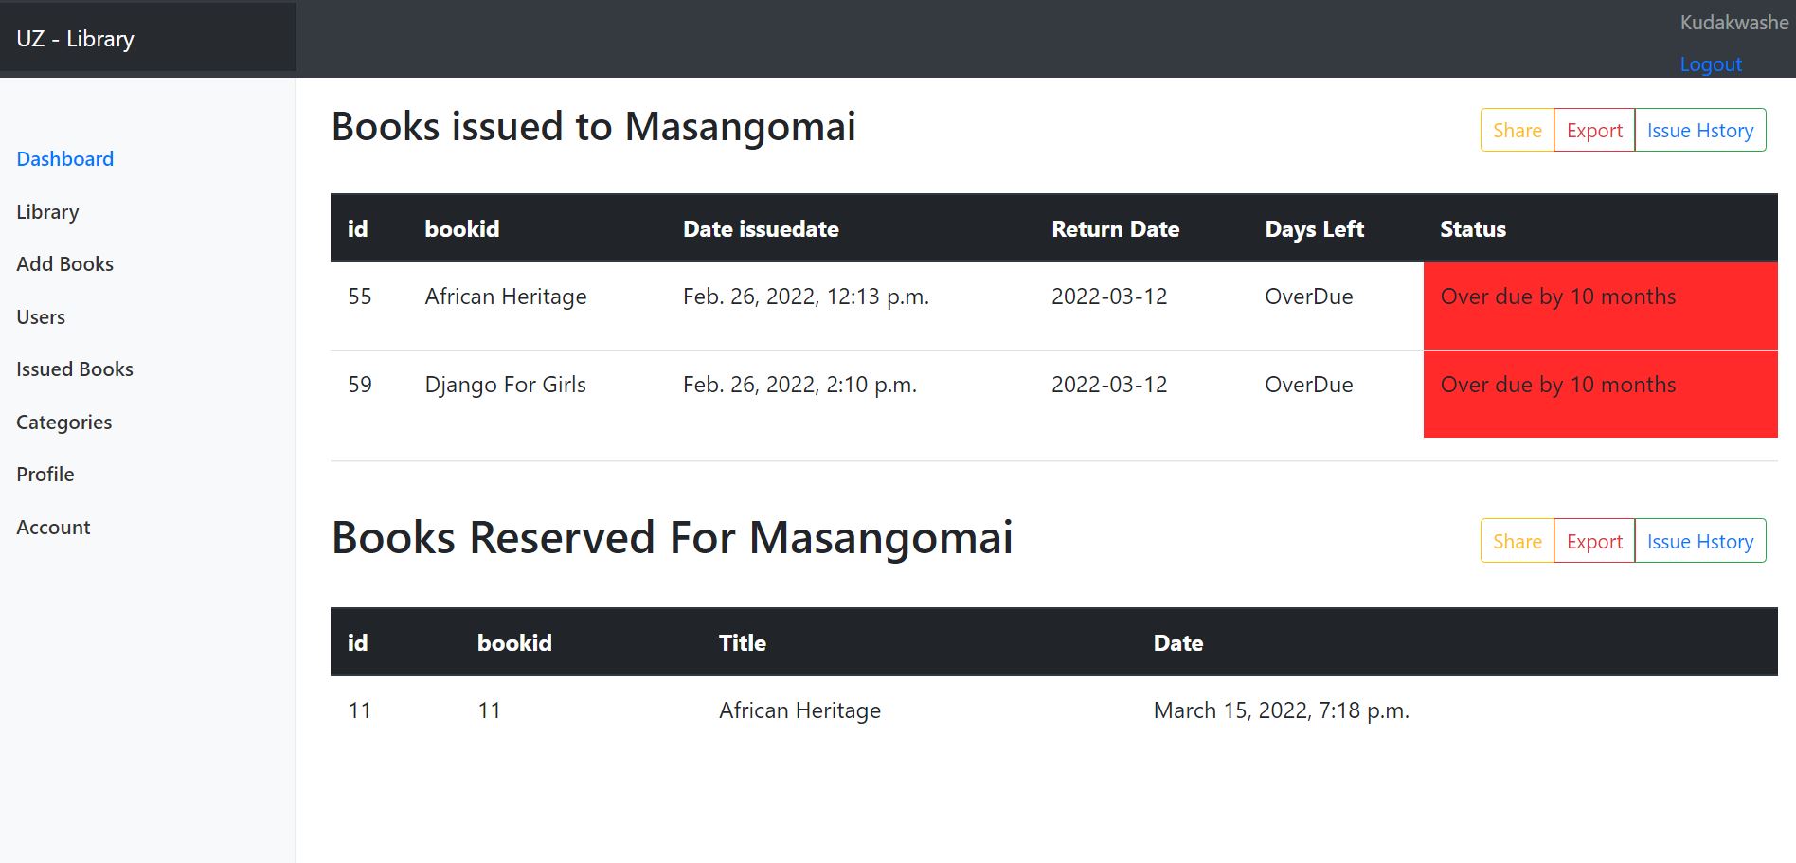Share the reserved books list
The image size is (1796, 863).
1516,541
